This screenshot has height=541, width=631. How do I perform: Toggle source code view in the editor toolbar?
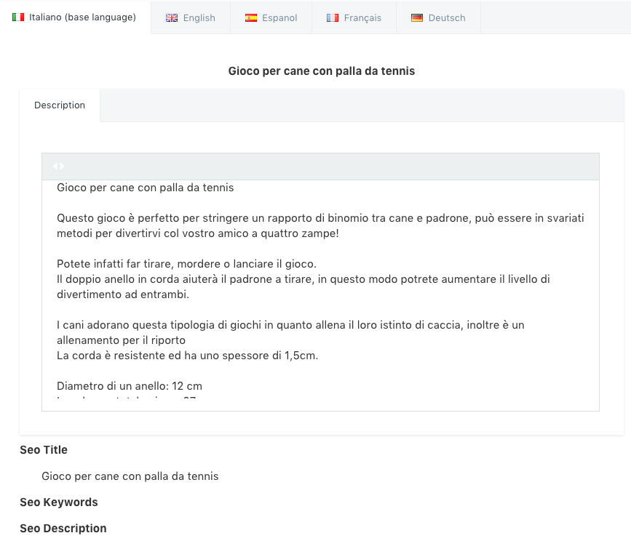[x=58, y=167]
